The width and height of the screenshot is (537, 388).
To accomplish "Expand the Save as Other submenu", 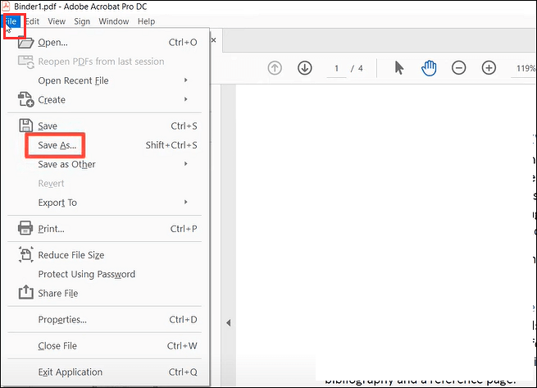I will pos(66,164).
